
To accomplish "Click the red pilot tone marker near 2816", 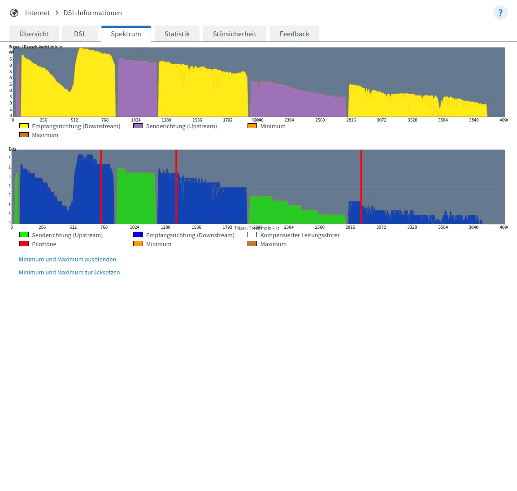I will coord(361,187).
